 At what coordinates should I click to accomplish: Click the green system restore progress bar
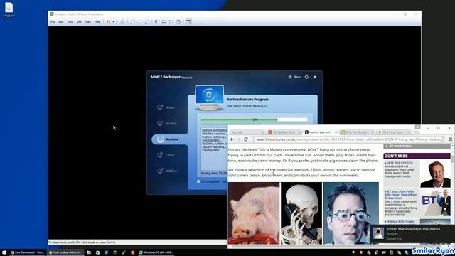[255, 119]
